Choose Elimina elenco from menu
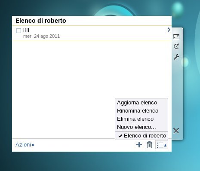The width and height of the screenshot is (200, 171). click(142, 119)
